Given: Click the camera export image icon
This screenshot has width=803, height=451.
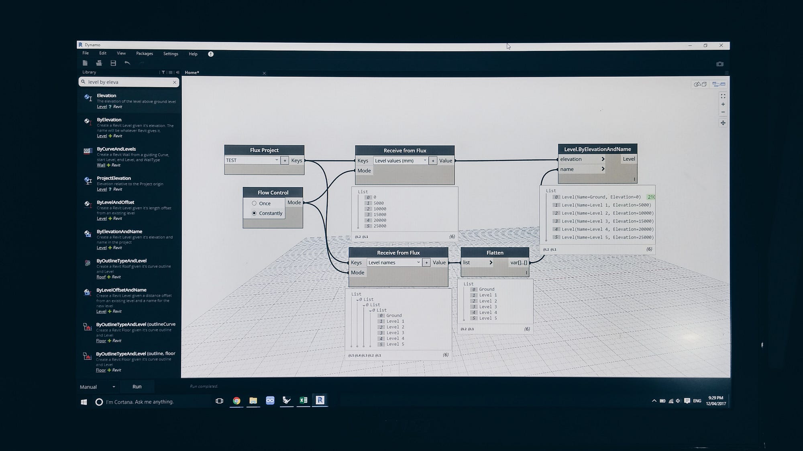Looking at the screenshot, I should (x=720, y=64).
